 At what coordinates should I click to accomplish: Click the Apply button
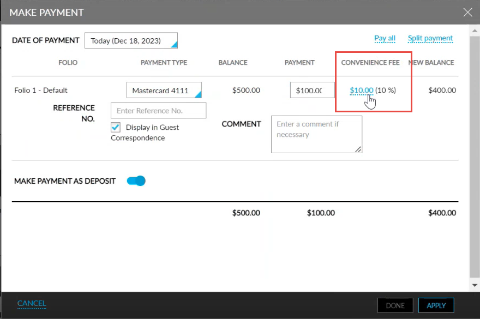coord(436,305)
